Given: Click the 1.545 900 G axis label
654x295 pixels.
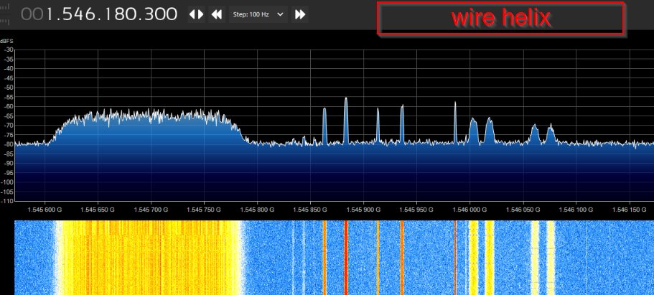Looking at the screenshot, I should 364,210.
